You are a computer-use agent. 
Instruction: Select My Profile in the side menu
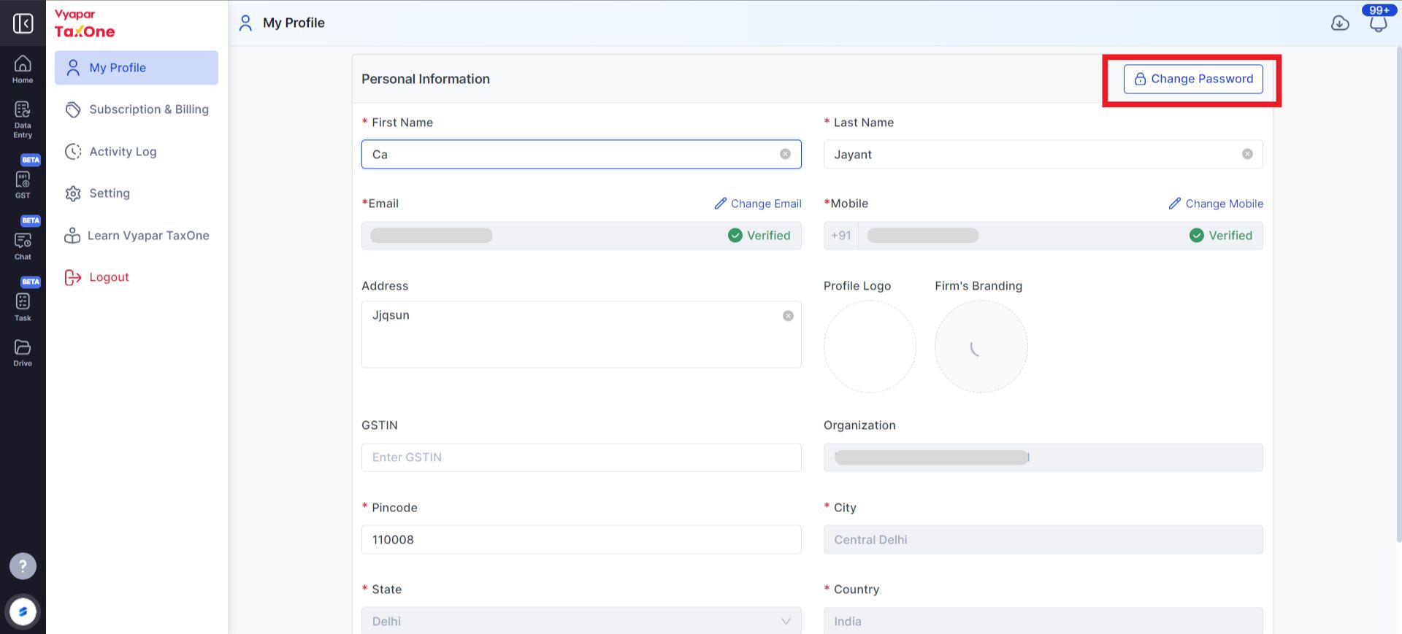click(137, 68)
